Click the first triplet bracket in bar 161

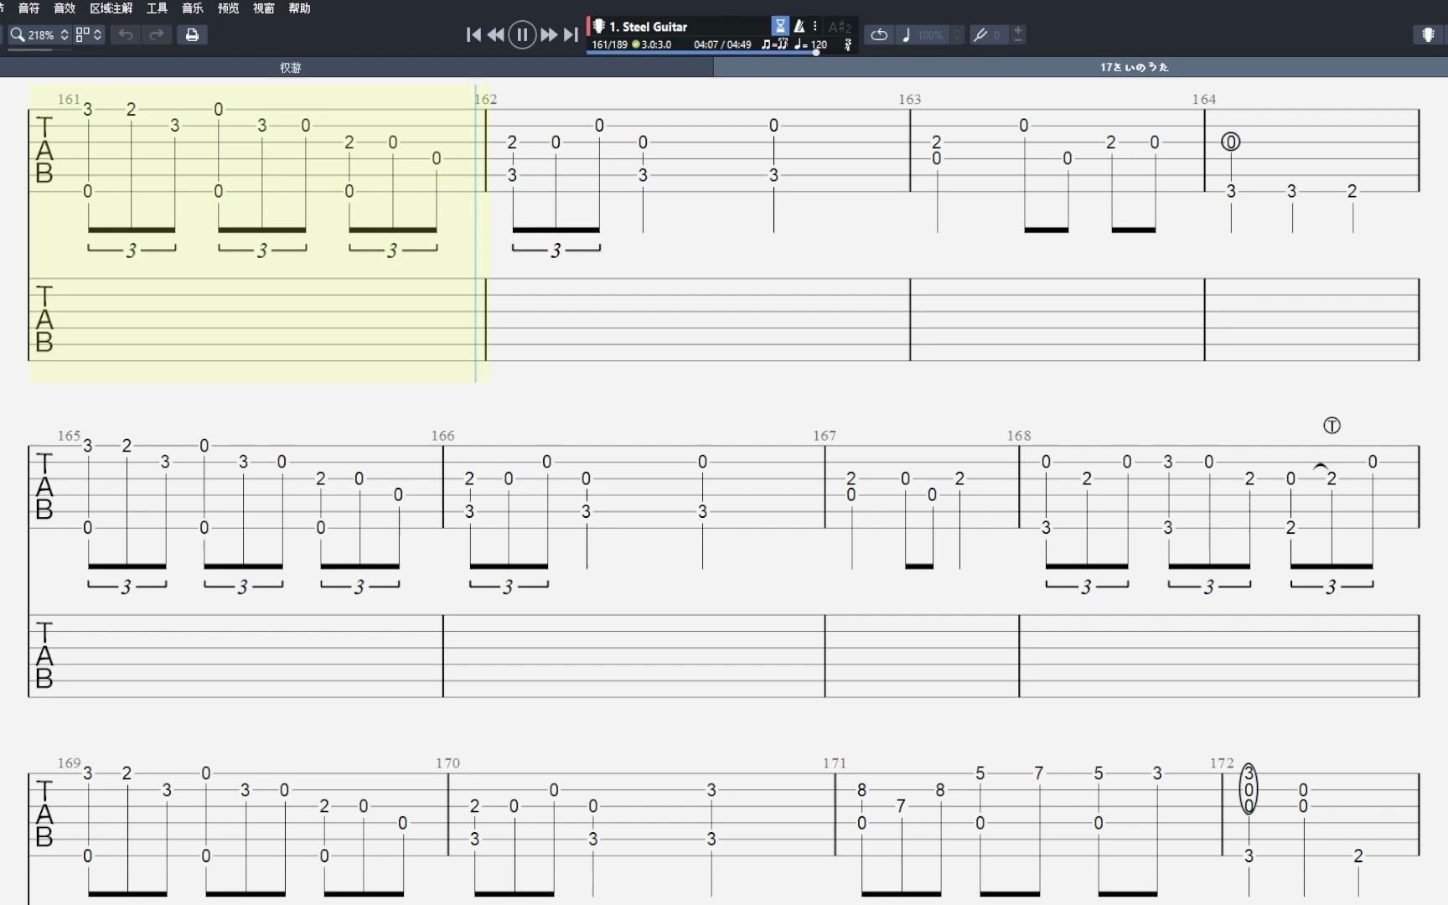132,250
